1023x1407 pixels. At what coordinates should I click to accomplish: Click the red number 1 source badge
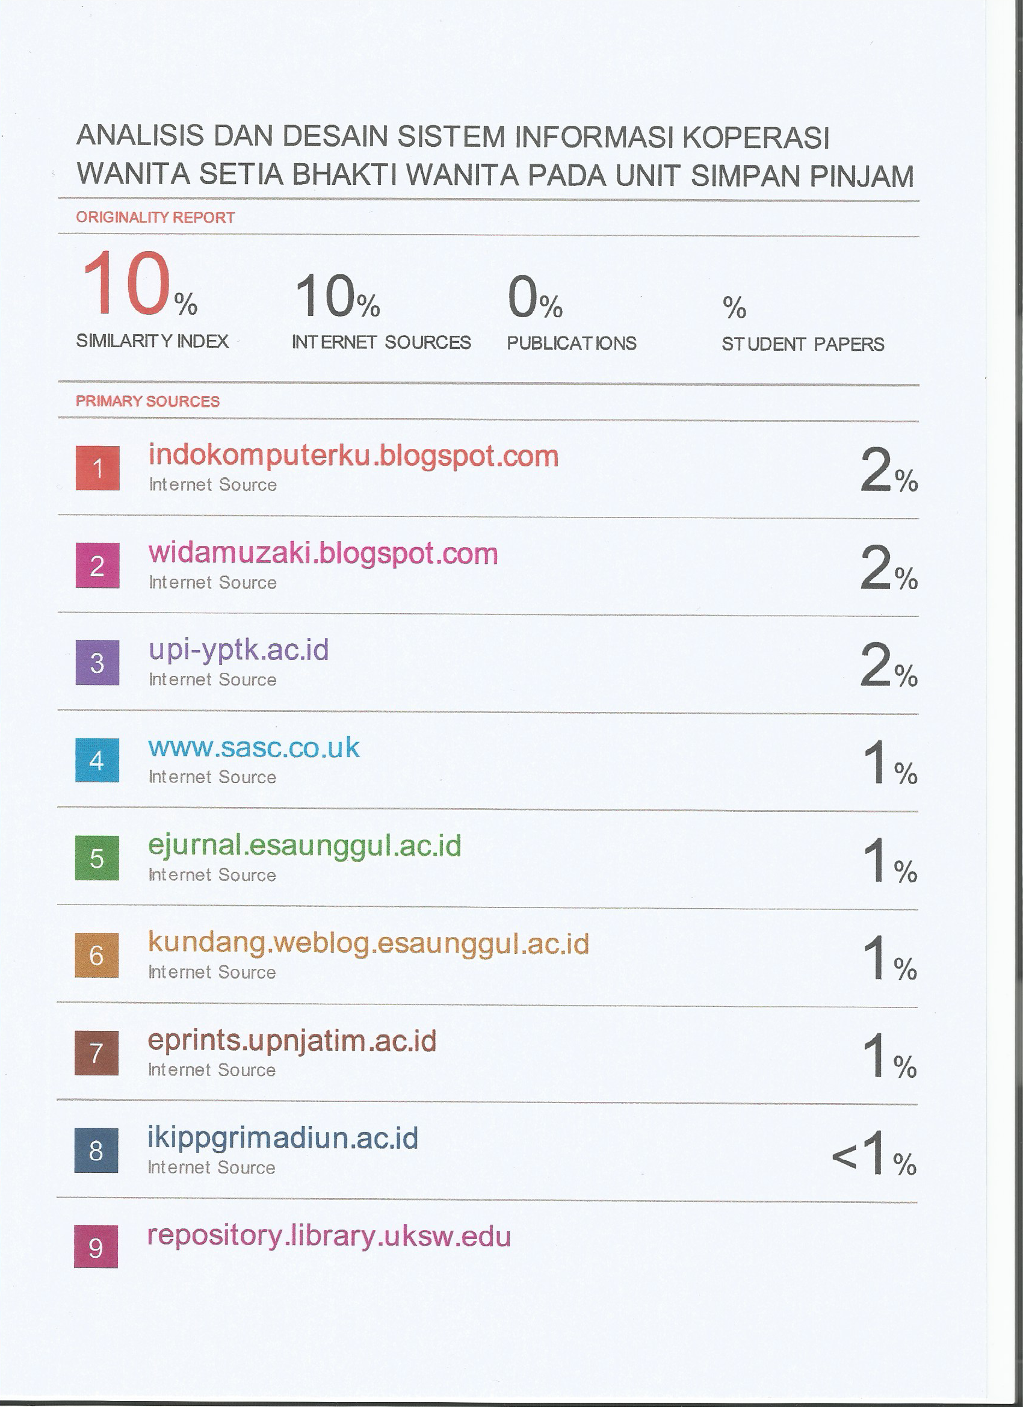(97, 468)
